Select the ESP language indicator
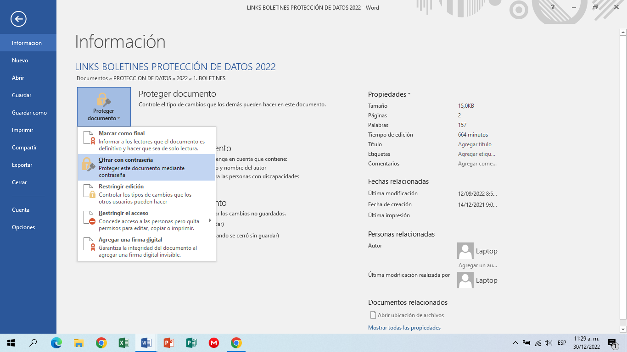Screen dimensions: 627x352 click(x=561, y=342)
